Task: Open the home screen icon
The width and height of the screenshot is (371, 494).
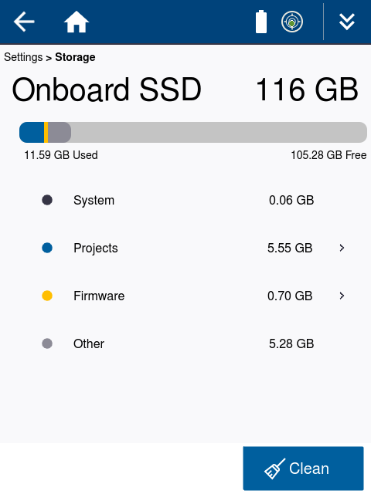Action: (77, 22)
